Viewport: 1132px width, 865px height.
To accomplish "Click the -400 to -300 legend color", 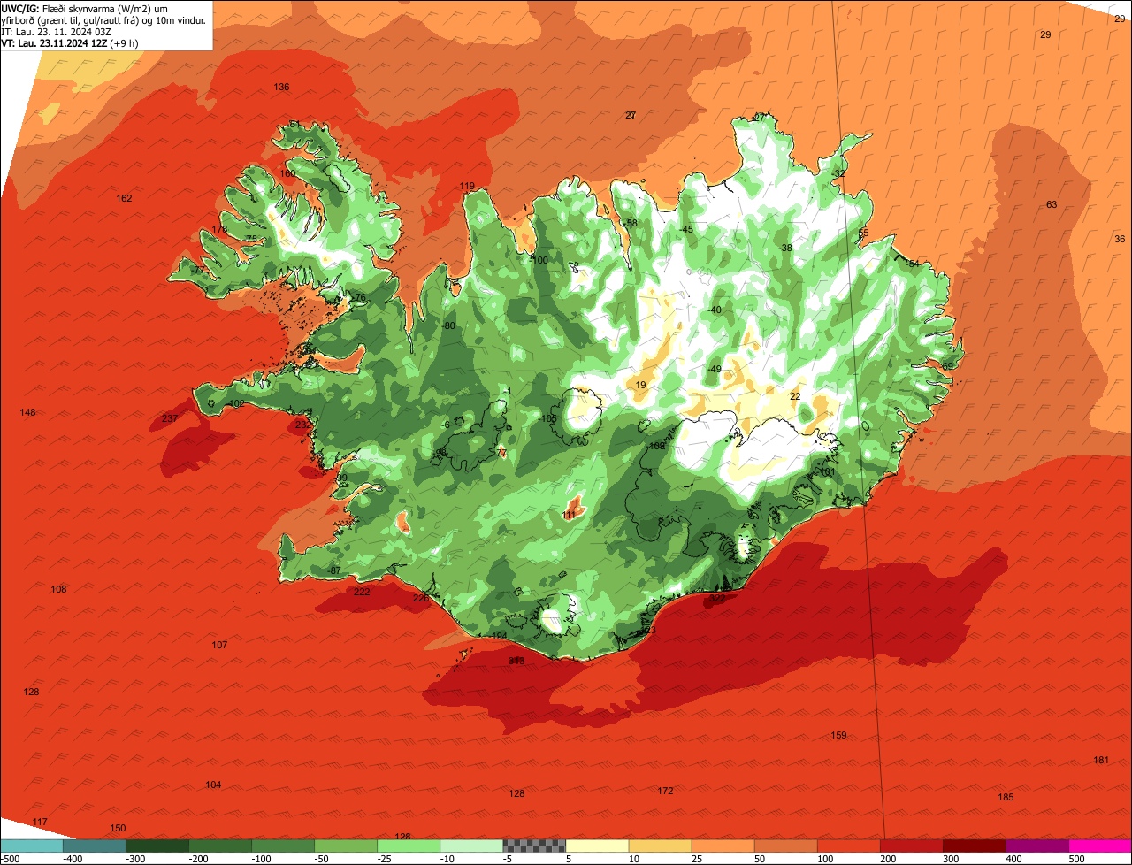I will 94,846.
